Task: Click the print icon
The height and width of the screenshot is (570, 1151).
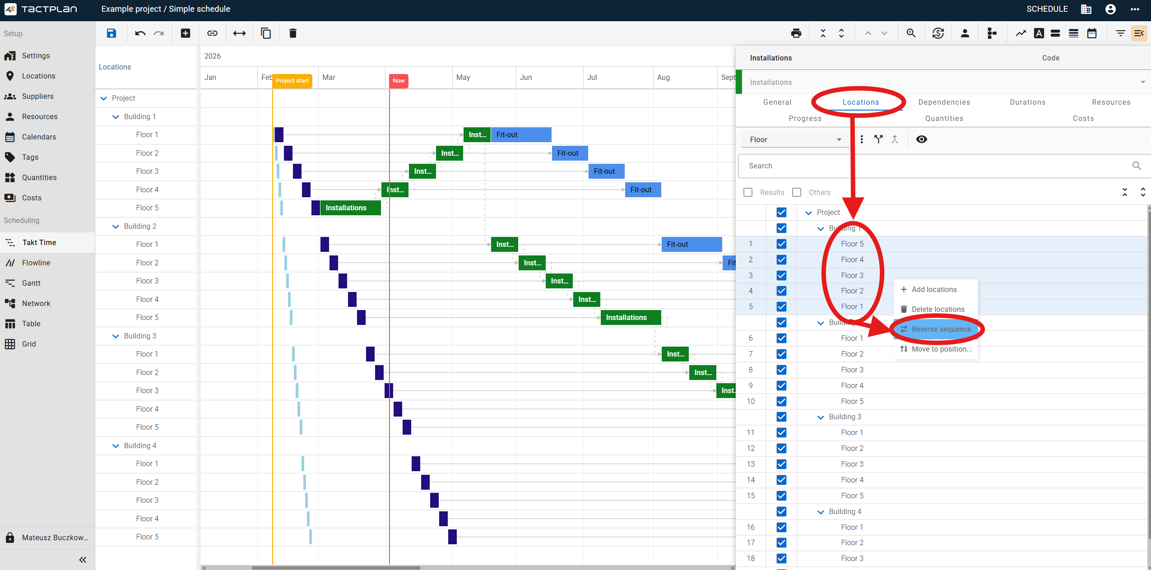Action: (x=796, y=33)
